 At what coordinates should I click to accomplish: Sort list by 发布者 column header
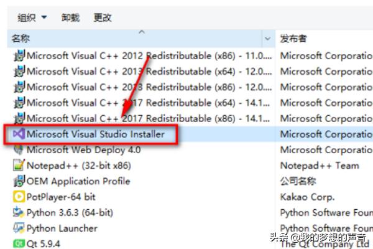coord(311,39)
